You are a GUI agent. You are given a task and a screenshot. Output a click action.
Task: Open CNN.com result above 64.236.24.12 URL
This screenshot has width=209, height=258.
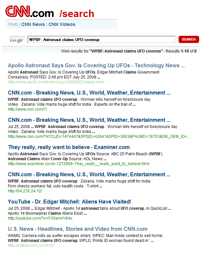[x=89, y=174]
